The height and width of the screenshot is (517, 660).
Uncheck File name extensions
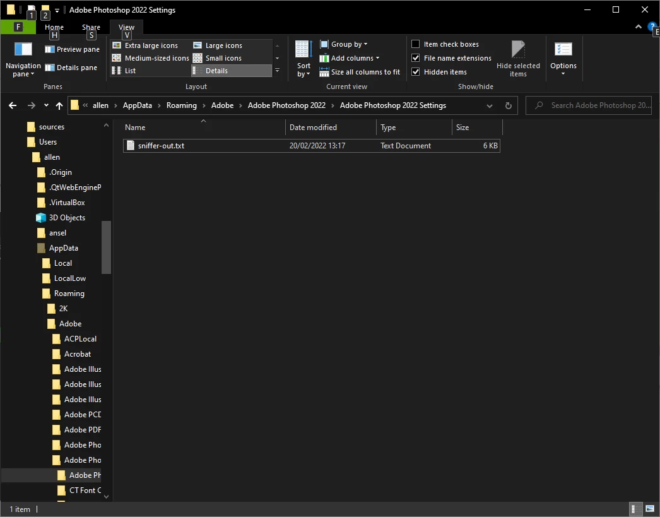pos(415,57)
